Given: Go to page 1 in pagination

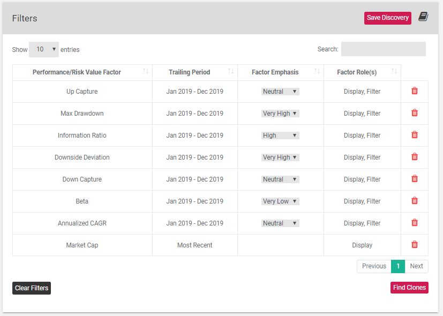Looking at the screenshot, I should click(398, 266).
